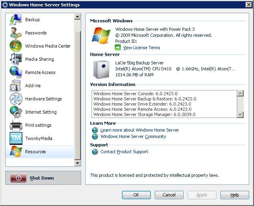Click the globe icon next to Learn more about Windows Home Server
This screenshot has width=254, height=206.
point(95,130)
